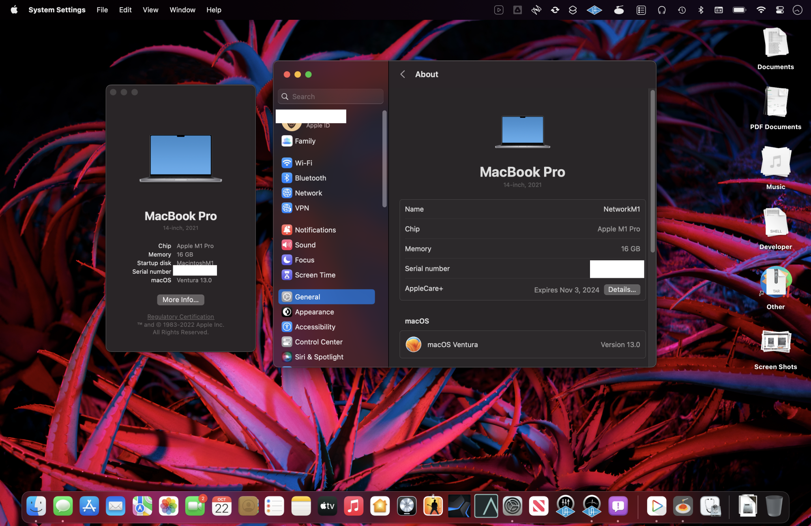Click the More Info... button
This screenshot has width=811, height=526.
(180, 300)
